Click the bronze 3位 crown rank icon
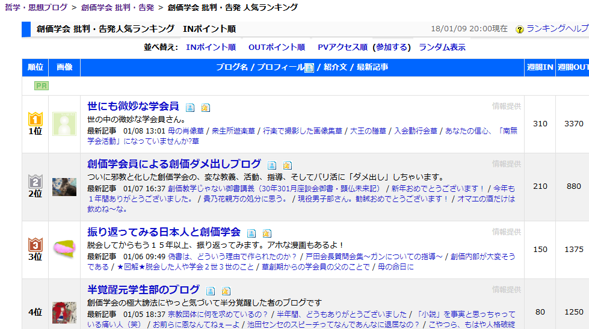This screenshot has height=329, width=589. [x=35, y=245]
